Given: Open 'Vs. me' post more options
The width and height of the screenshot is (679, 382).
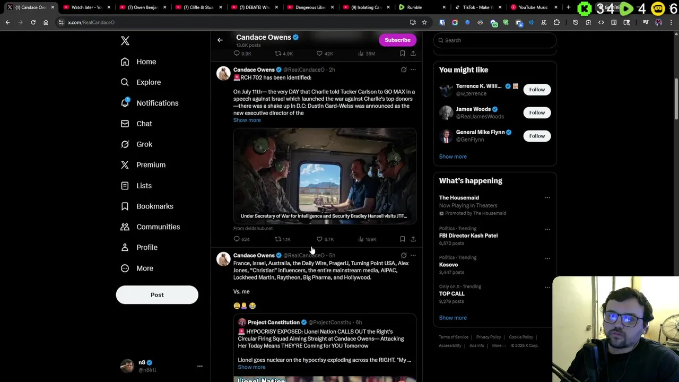Looking at the screenshot, I should [413, 255].
